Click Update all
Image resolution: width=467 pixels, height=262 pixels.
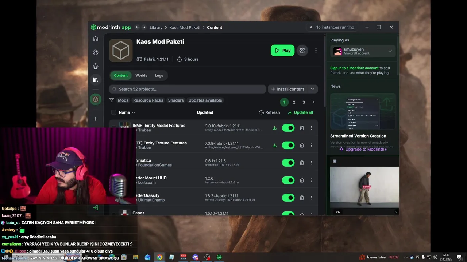pyautogui.click(x=301, y=112)
